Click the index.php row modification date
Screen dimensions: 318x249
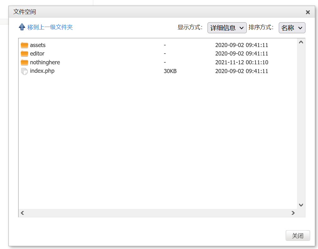tap(241, 71)
